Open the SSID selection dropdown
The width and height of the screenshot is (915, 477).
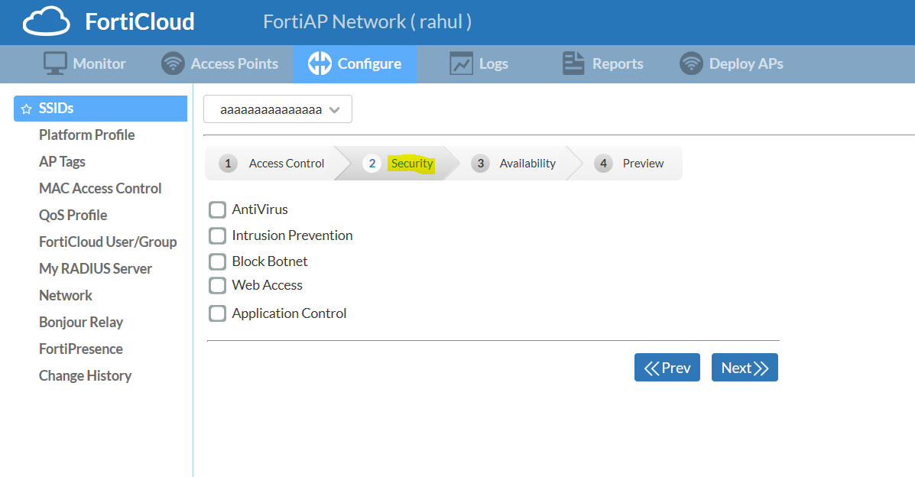(x=277, y=109)
